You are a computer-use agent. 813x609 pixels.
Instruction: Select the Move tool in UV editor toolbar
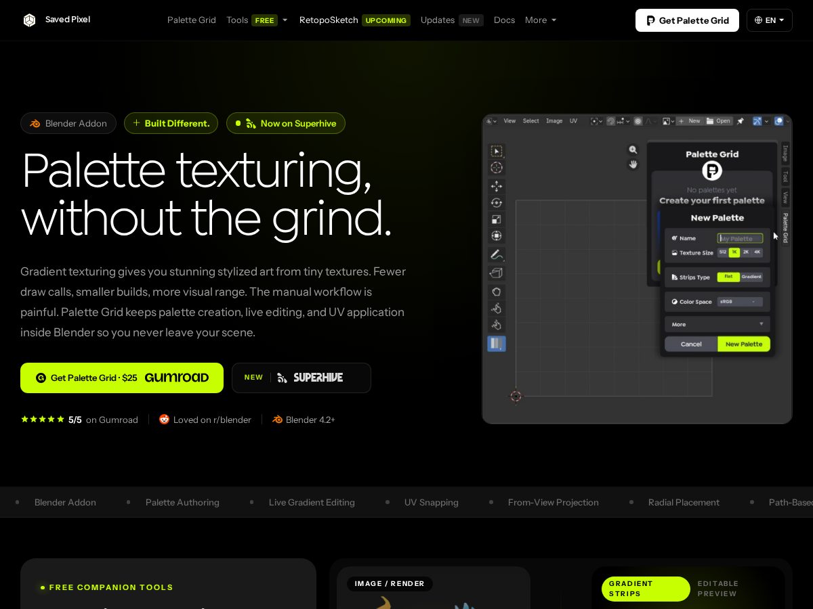click(497, 186)
